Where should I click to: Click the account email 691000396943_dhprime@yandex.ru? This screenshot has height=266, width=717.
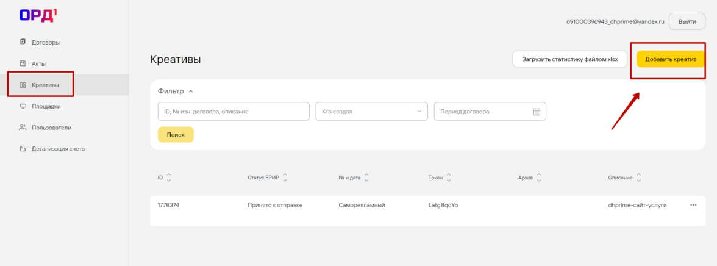615,21
